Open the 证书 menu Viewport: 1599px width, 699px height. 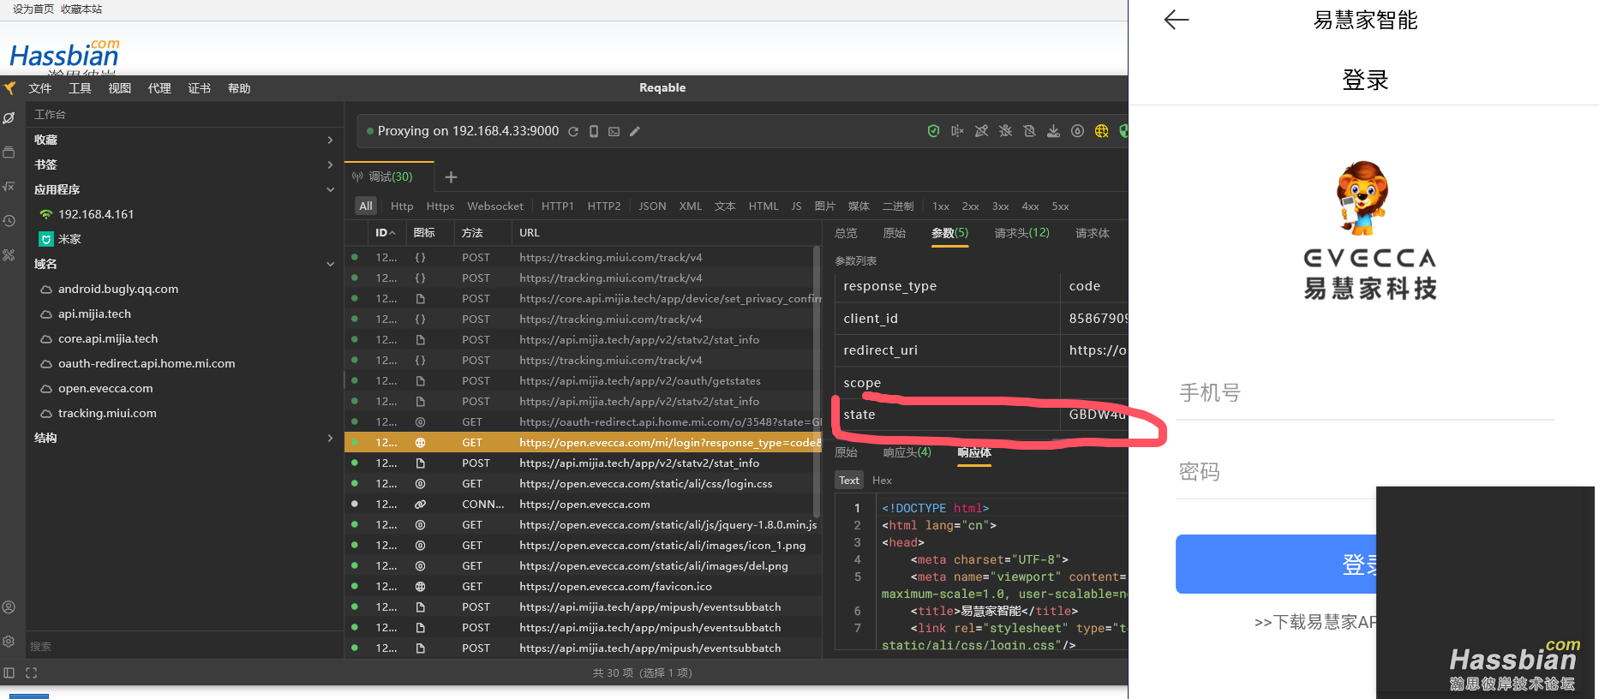click(200, 88)
